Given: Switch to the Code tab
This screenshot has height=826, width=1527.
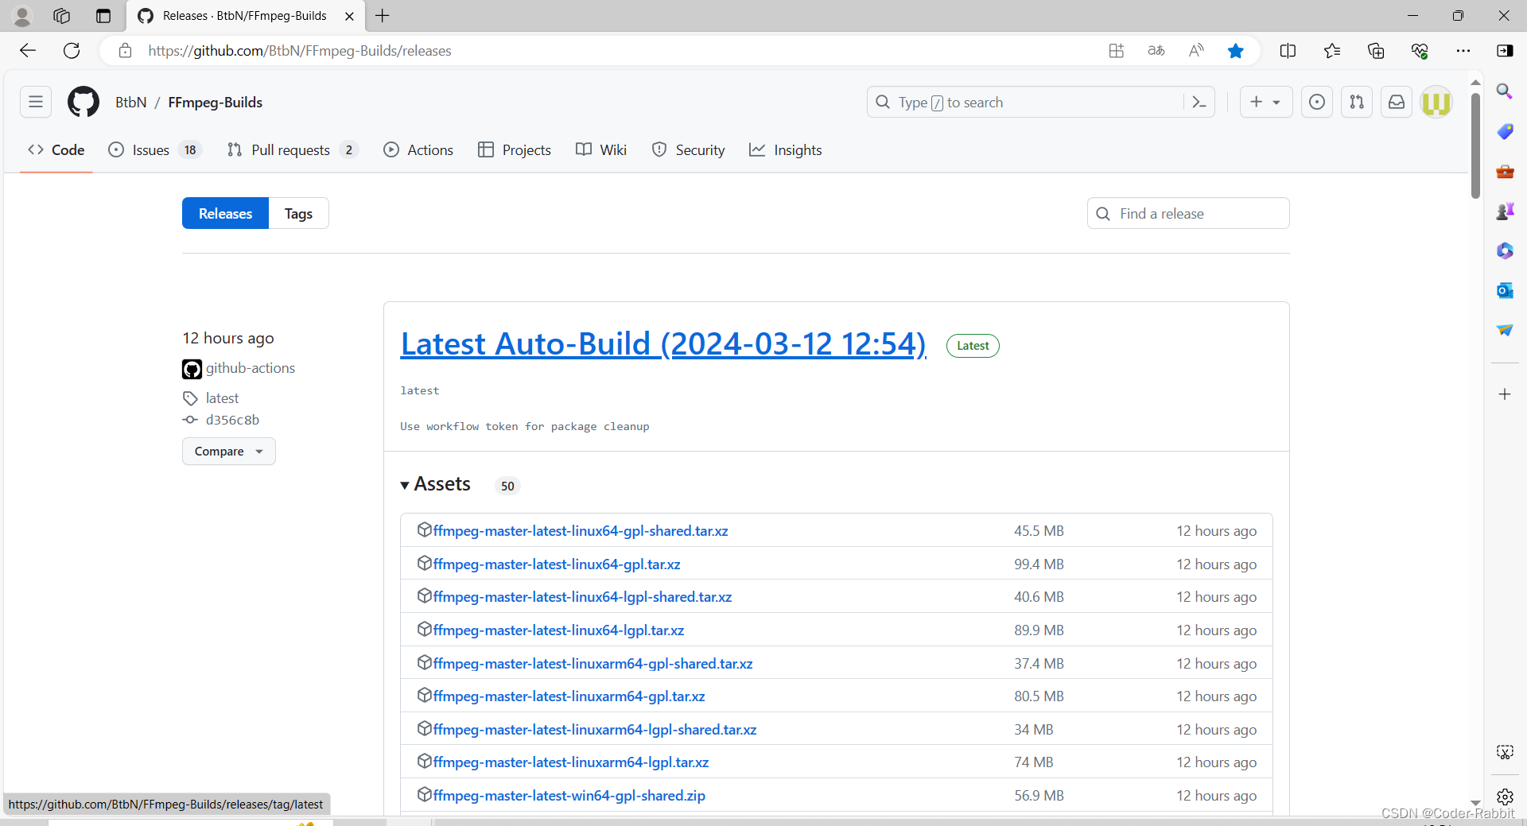Looking at the screenshot, I should pyautogui.click(x=56, y=149).
